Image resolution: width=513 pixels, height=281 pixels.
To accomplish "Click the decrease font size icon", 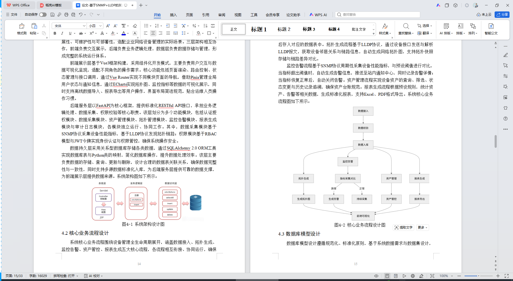I will click(x=115, y=26).
